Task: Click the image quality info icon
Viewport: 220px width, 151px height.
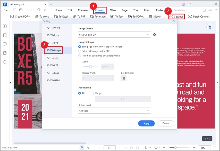Action: [x=155, y=35]
